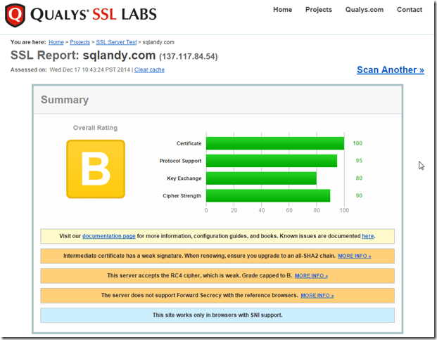Click the Home breadcrumb link
Viewport: 437px width, 340px height.
point(56,42)
